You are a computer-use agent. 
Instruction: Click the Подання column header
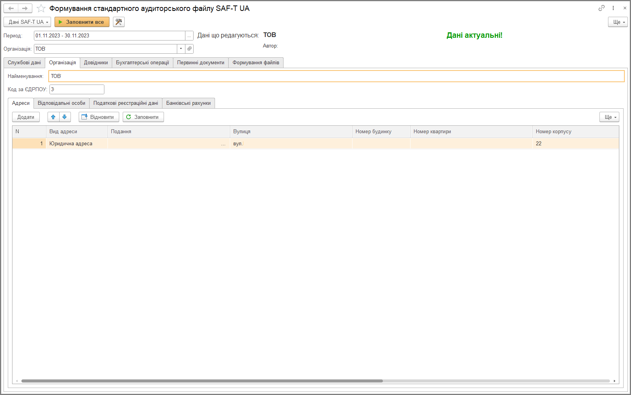[169, 132]
